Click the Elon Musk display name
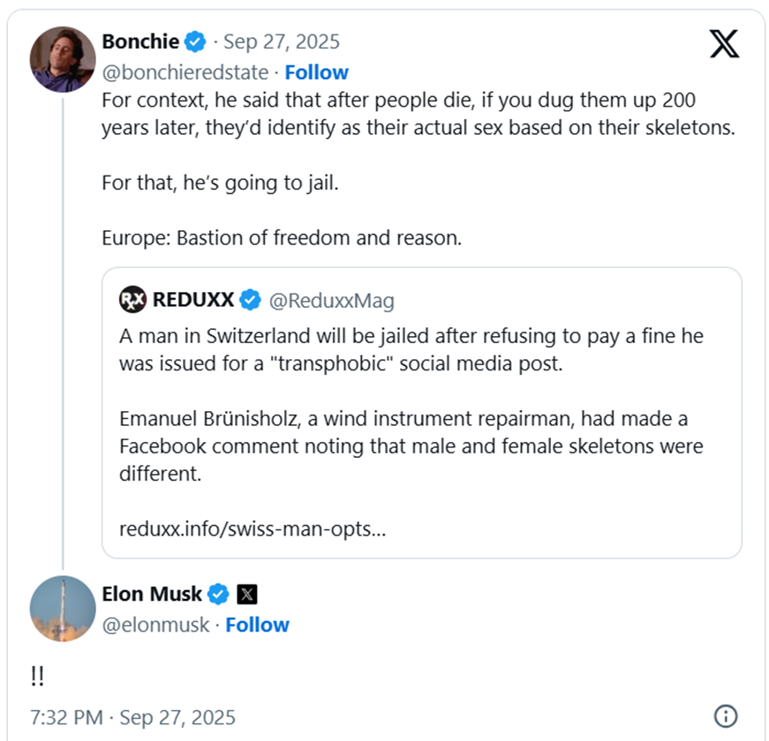 click(x=152, y=595)
